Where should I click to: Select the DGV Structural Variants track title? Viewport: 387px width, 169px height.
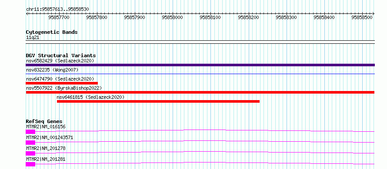click(x=61, y=55)
